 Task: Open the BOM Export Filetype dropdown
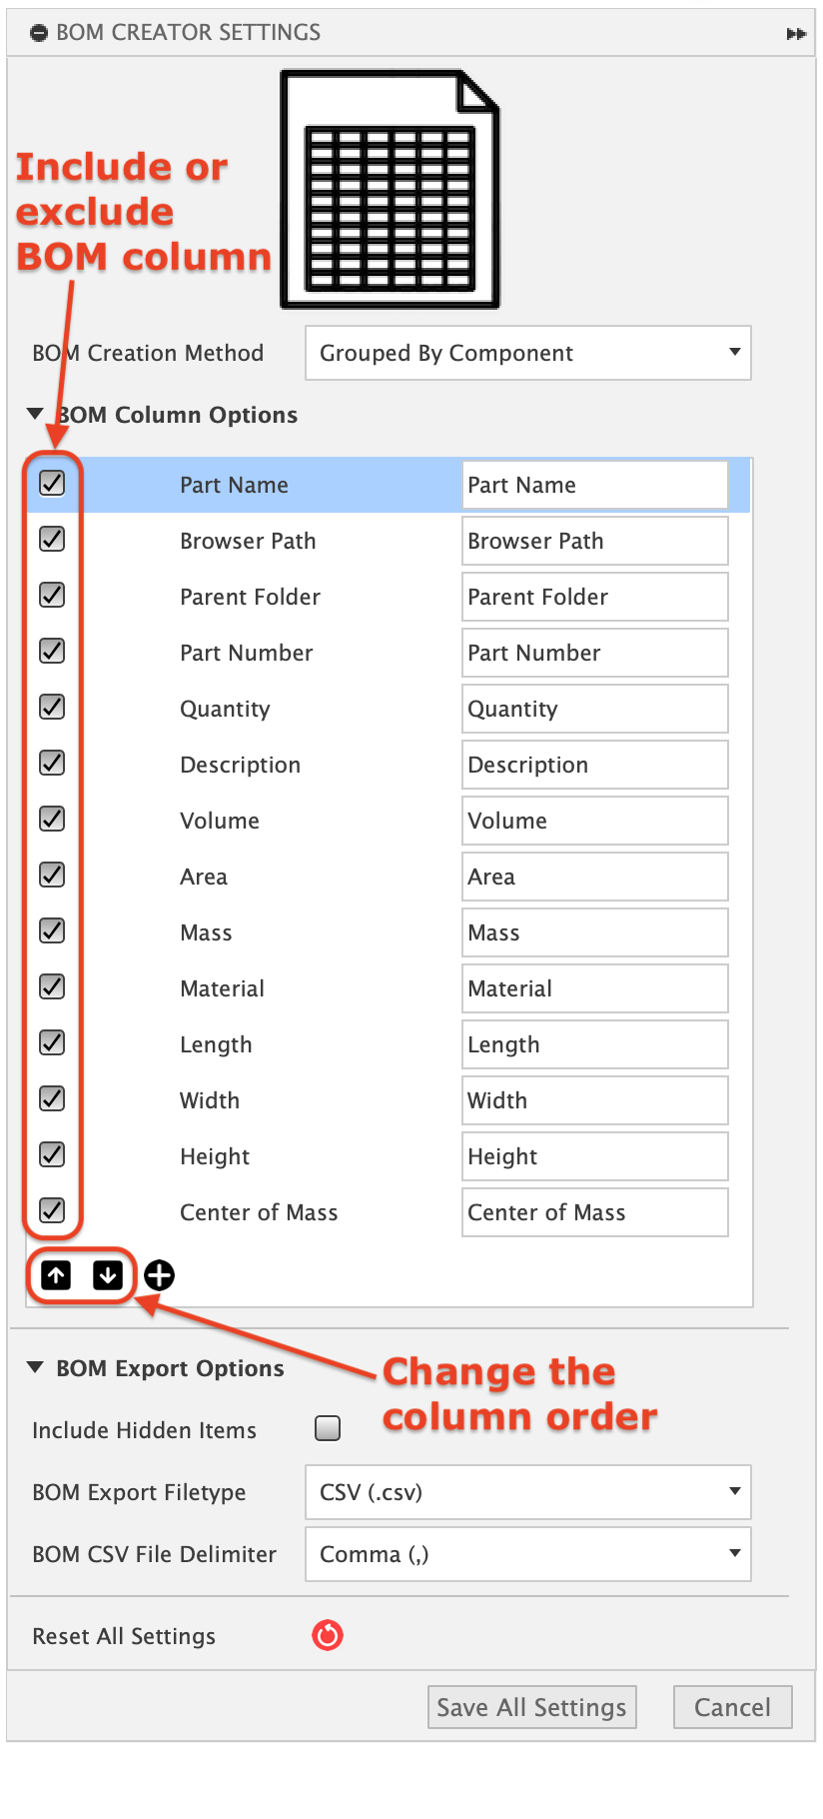coord(527,1492)
